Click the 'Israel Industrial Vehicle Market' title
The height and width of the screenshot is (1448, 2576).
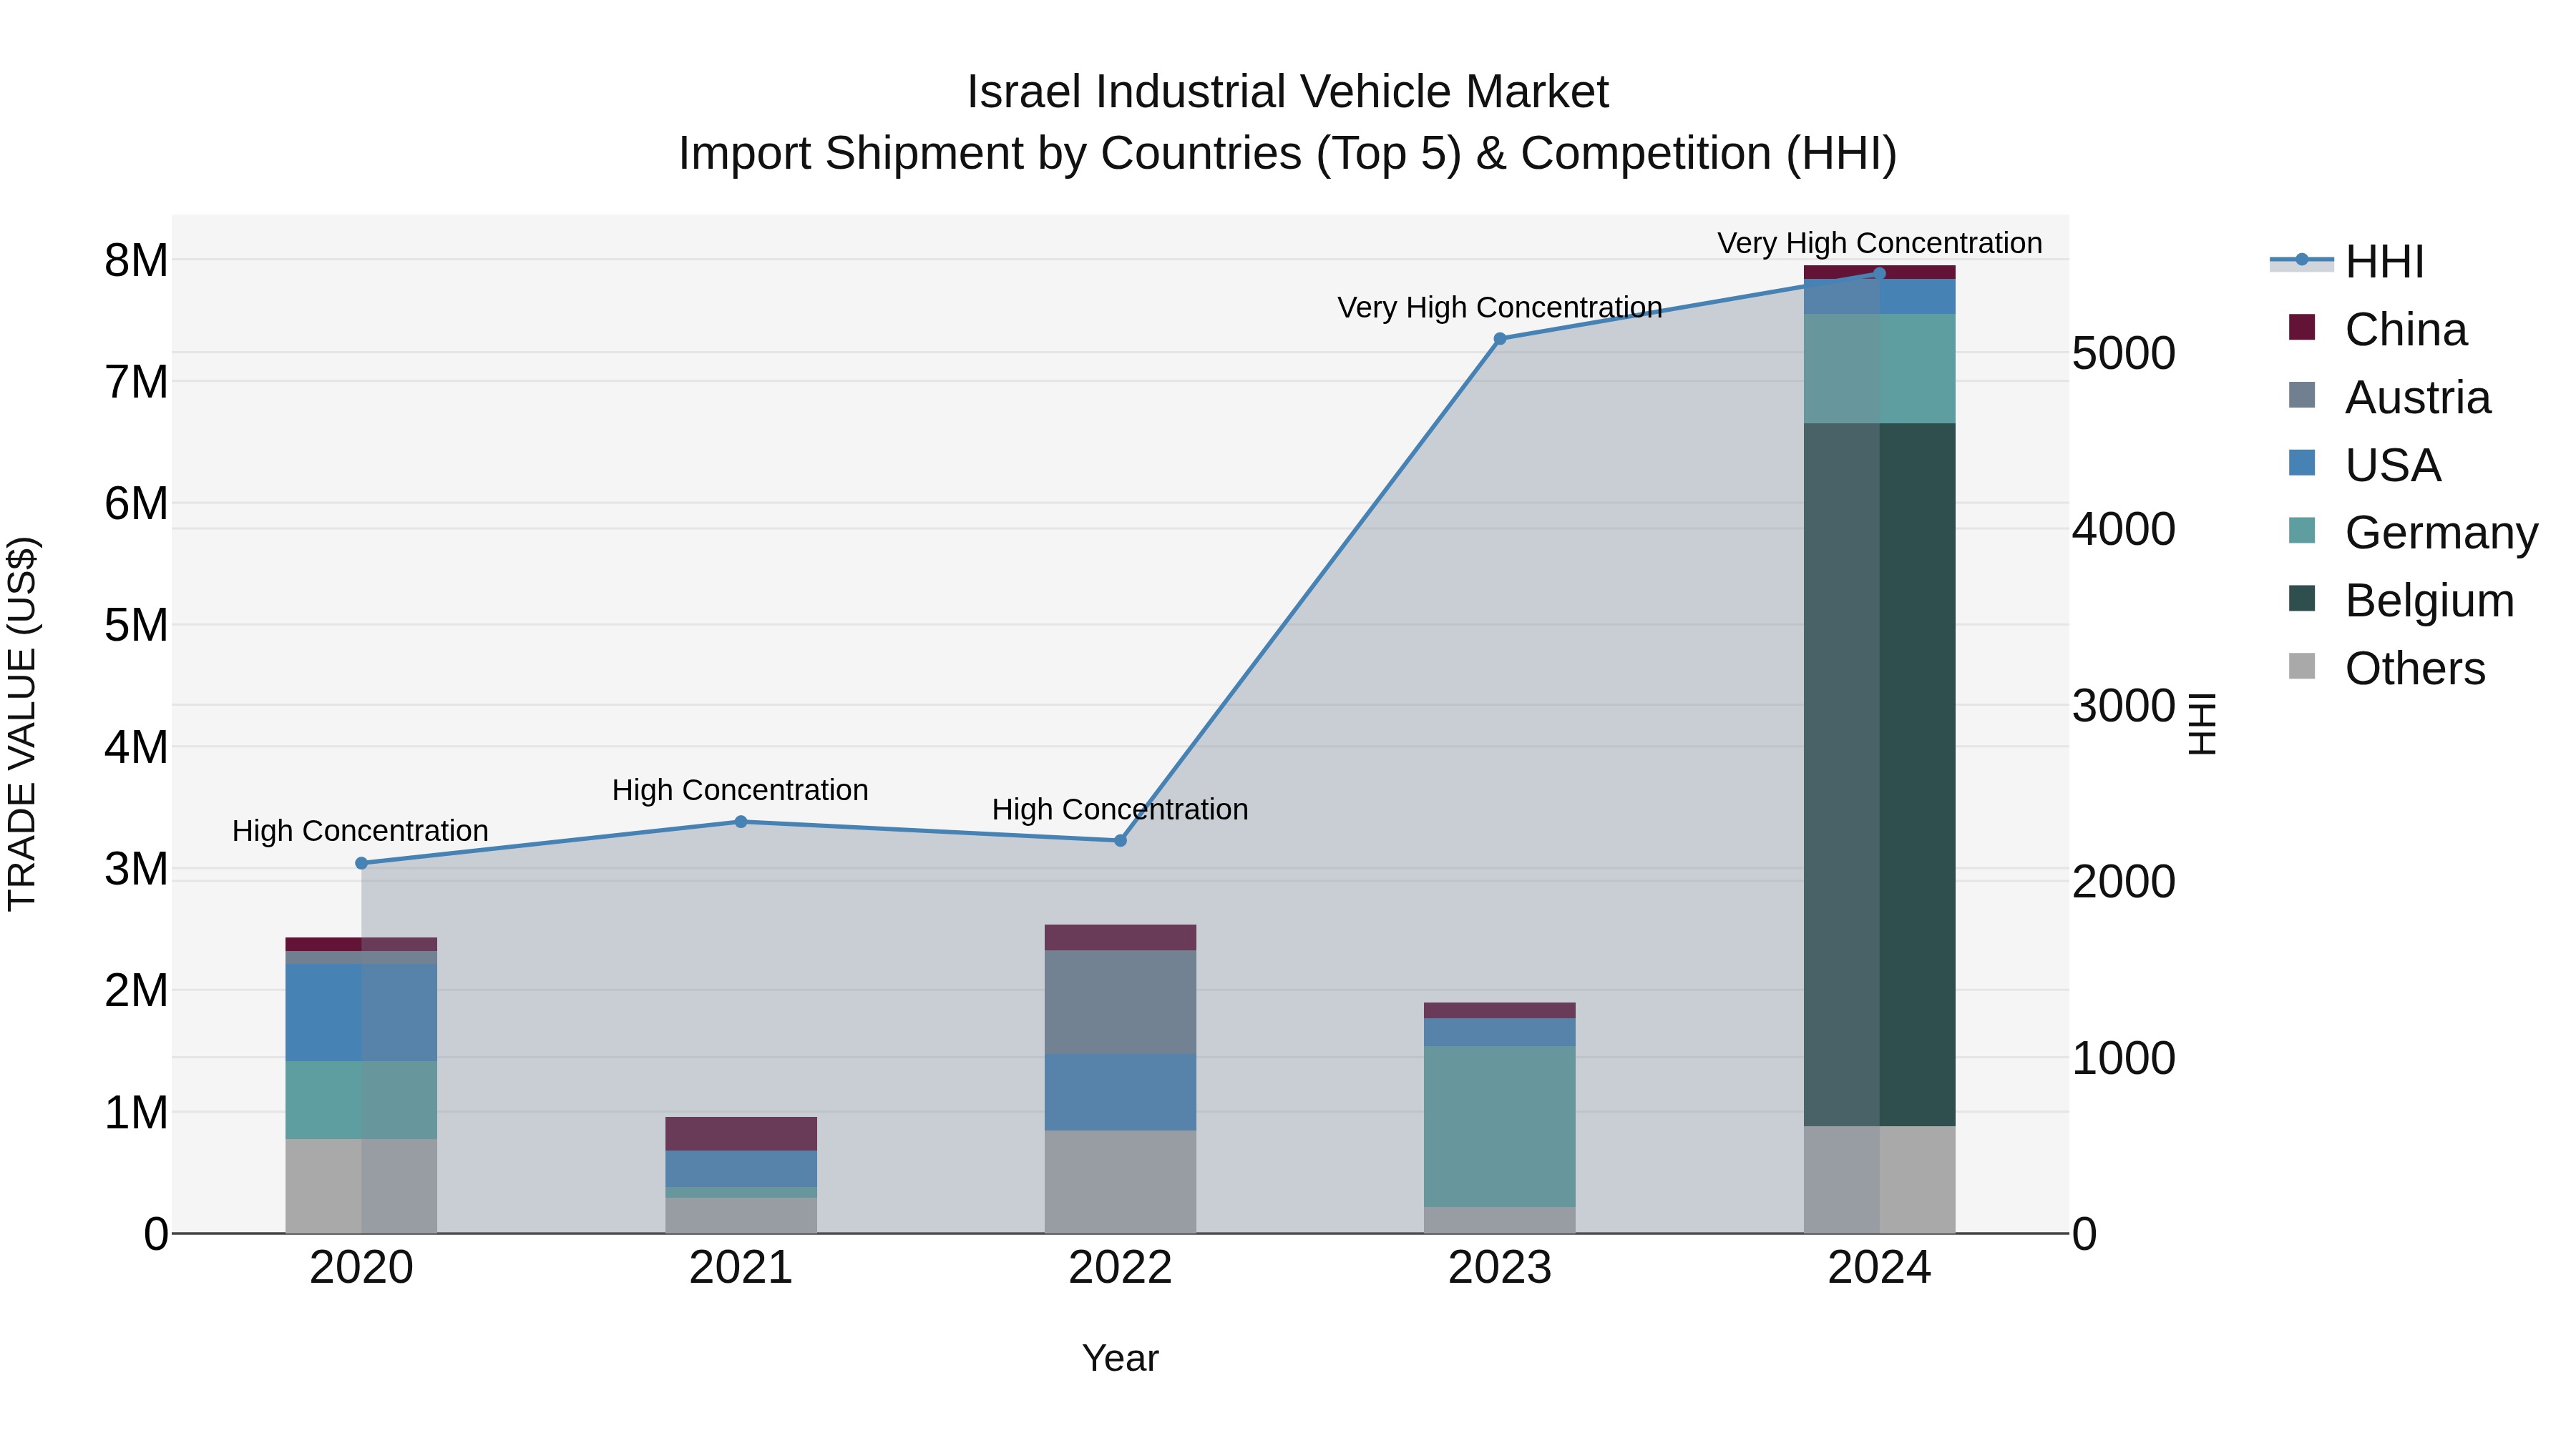[x=1288, y=92]
